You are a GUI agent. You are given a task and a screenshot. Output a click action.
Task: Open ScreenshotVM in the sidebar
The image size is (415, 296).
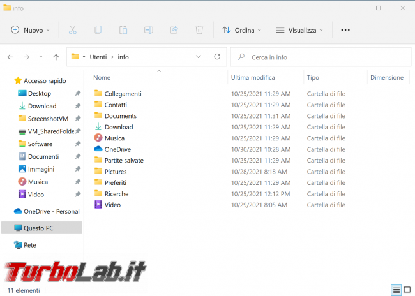tap(48, 119)
